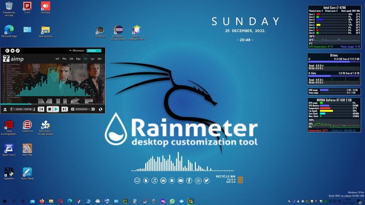
Task: Launch the FanControl shortcut
Action: [x=45, y=128]
